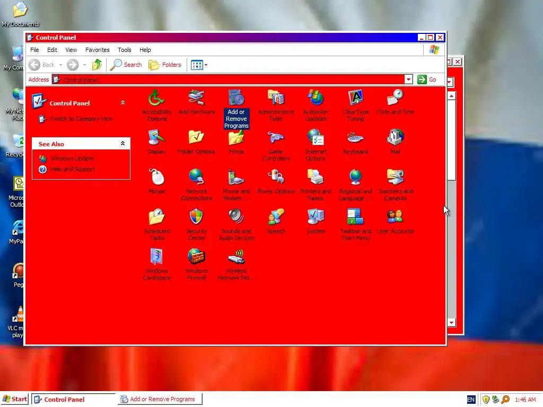Click the Search toolbar button

126,65
